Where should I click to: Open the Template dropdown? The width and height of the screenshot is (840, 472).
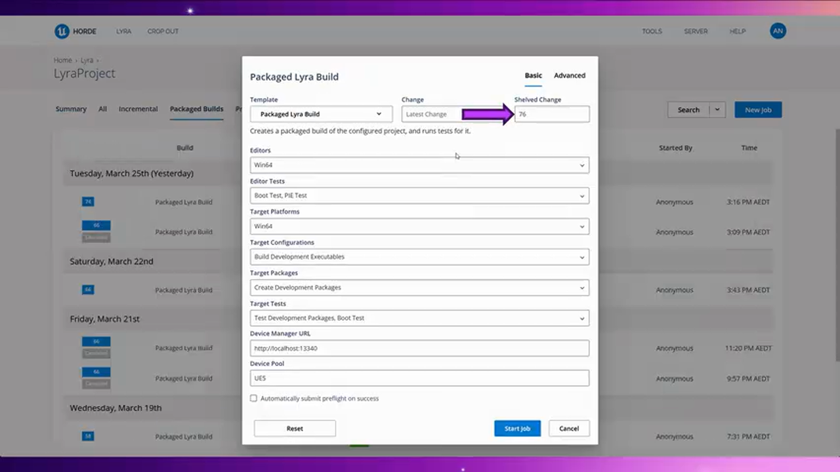coord(321,114)
